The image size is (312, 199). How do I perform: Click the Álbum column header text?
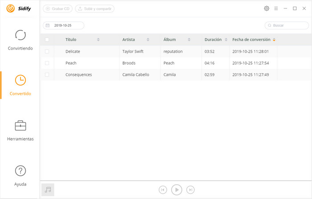169,39
